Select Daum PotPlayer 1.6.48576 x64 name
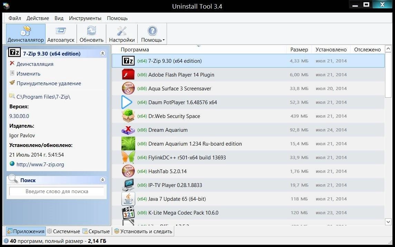 182,102
